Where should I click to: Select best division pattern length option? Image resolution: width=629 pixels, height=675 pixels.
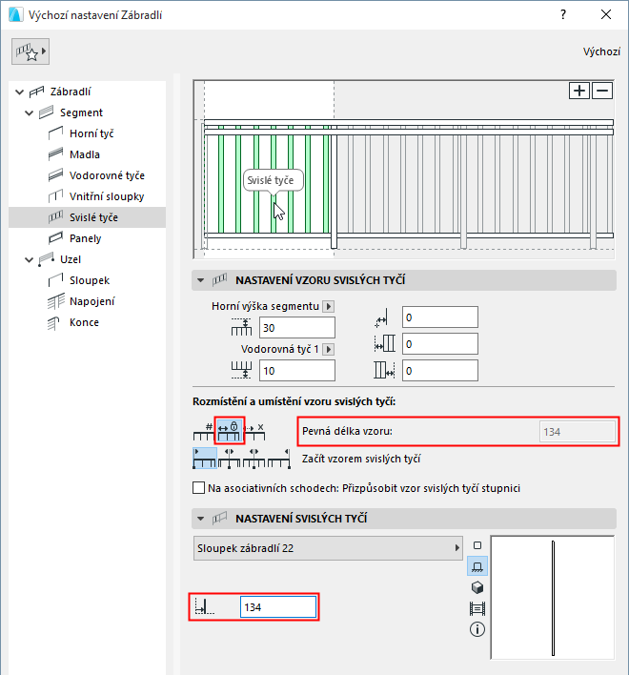point(254,431)
